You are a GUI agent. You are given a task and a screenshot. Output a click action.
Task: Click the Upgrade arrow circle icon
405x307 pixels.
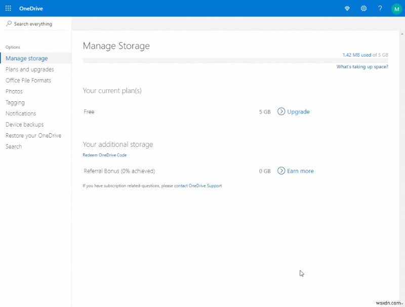pos(281,111)
